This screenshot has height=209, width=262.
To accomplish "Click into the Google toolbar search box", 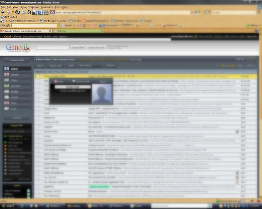I will (34, 25).
